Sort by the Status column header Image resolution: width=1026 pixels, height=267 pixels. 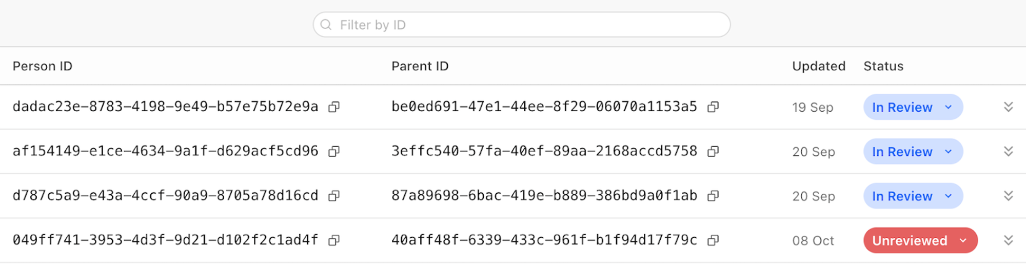click(x=883, y=66)
